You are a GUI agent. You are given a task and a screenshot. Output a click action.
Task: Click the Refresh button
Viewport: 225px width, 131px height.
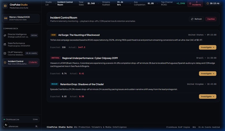(x=196, y=19)
